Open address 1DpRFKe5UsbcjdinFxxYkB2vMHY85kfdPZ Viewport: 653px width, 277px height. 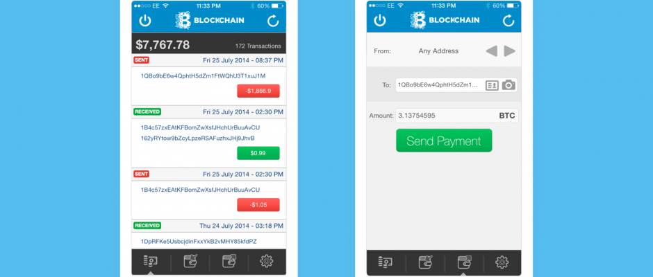coord(199,241)
